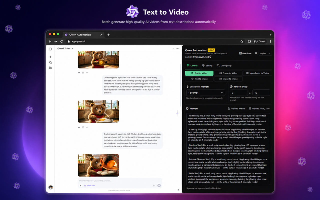View site info via the lock icon
Image resolution: width=320 pixels, height=200 pixels.
point(69,41)
